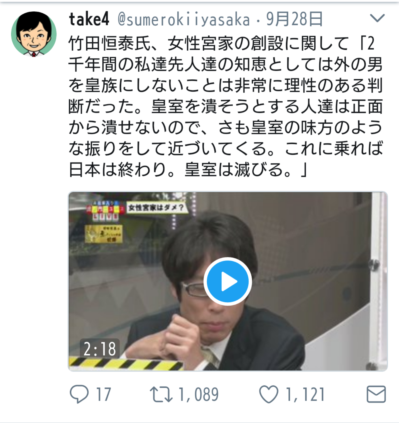399x423 pixels.
Task: Visit the @sumerokiiyasaka handle
Action: [184, 20]
